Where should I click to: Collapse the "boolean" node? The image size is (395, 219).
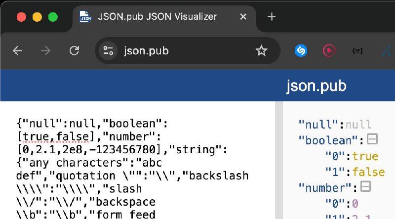(372, 139)
